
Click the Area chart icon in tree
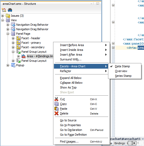pyautogui.click(x=24, y=56)
